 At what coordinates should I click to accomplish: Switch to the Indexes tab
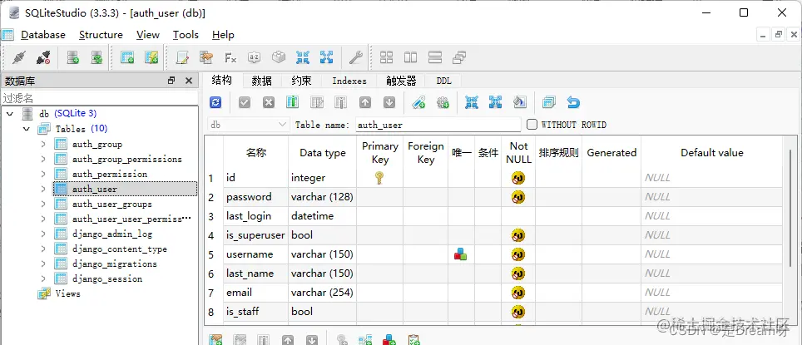point(349,81)
